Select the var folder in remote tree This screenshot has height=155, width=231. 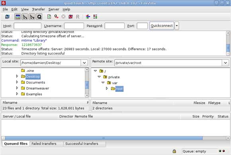pos(115,83)
